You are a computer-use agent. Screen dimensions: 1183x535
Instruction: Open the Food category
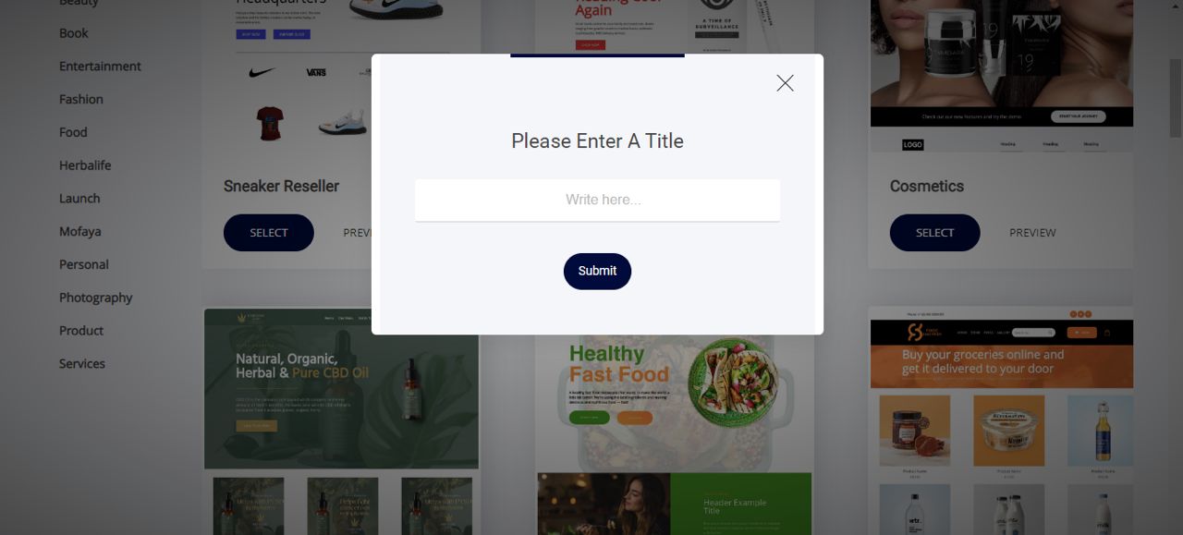[73, 132]
